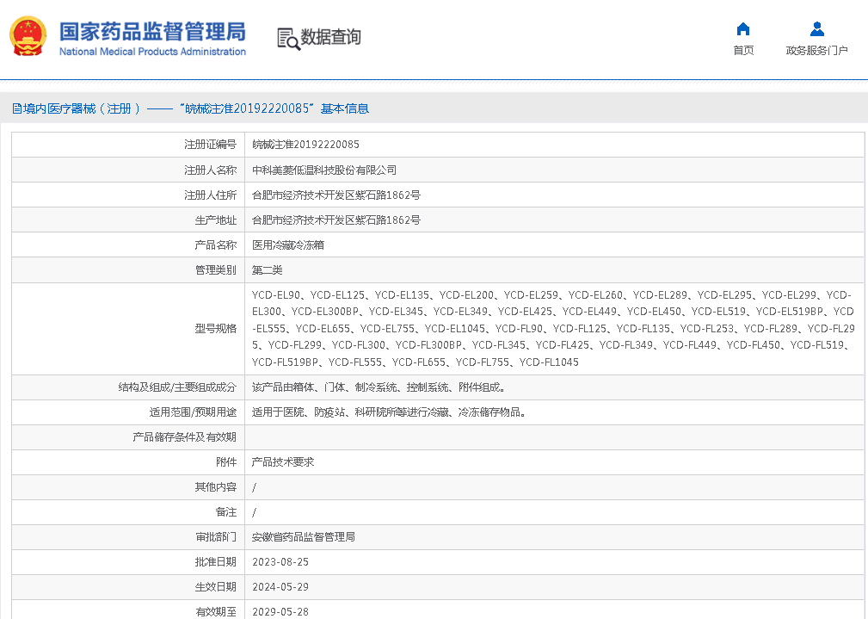
Task: Click the 国家药品监督管理局 site title
Action: [152, 31]
